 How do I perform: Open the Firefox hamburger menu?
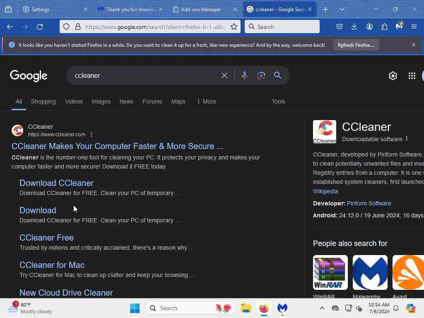tap(414, 26)
